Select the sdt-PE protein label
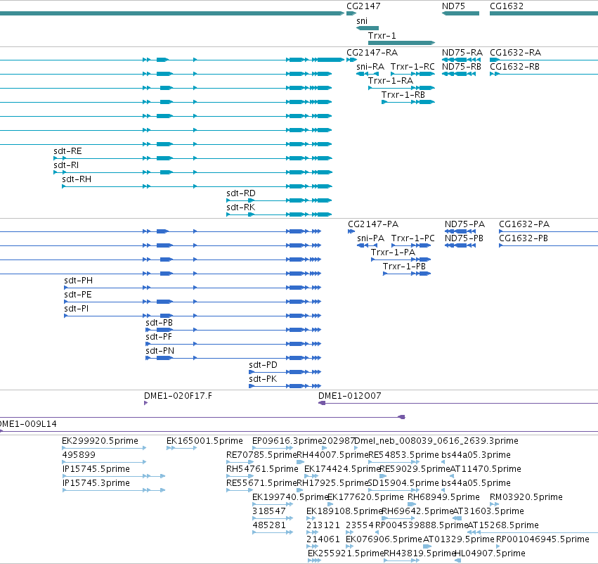The height and width of the screenshot is (564, 598). coord(78,295)
